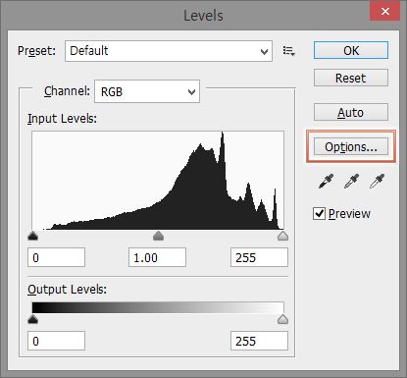Select the input white point slider
Image resolution: width=407 pixels, height=378 pixels.
pyautogui.click(x=282, y=236)
